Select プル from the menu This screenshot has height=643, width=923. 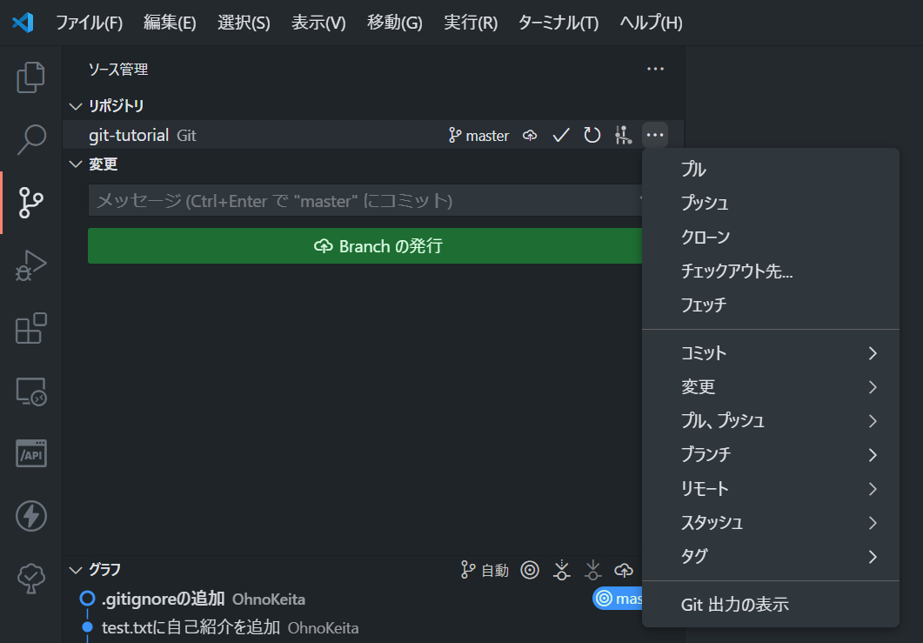pyautogui.click(x=771, y=169)
